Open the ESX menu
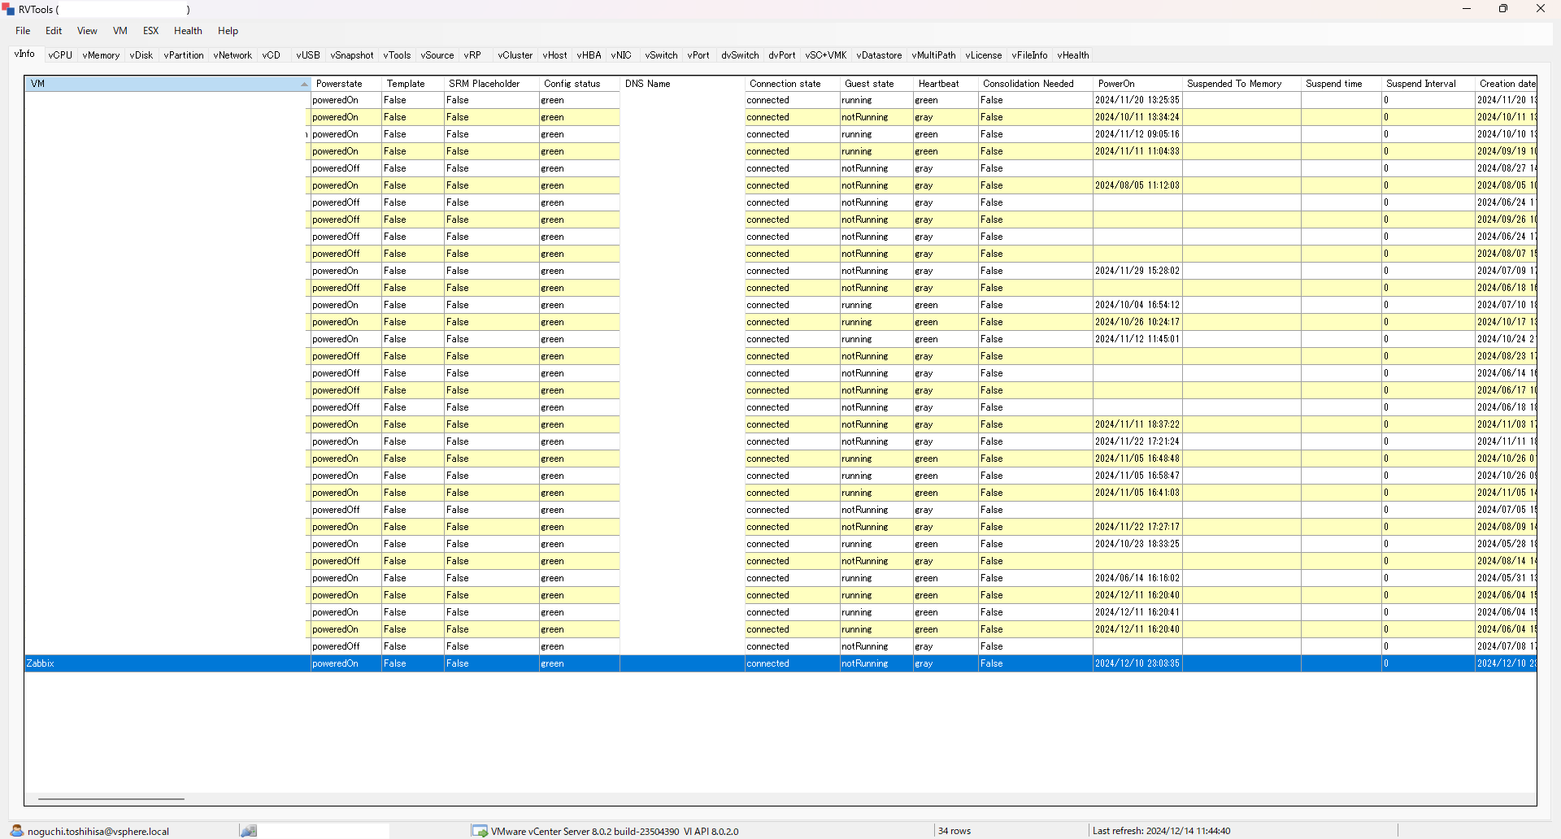Image resolution: width=1561 pixels, height=839 pixels. [x=151, y=31]
